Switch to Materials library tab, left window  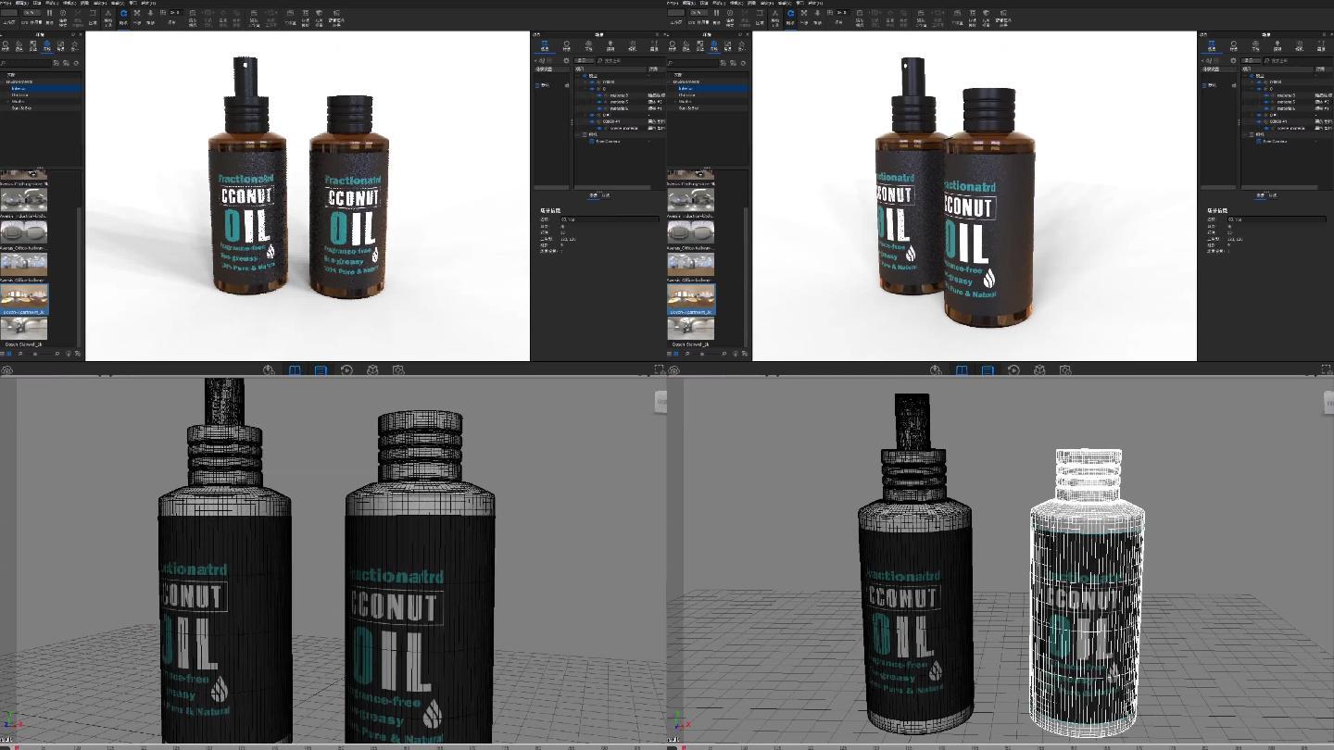click(x=6, y=46)
